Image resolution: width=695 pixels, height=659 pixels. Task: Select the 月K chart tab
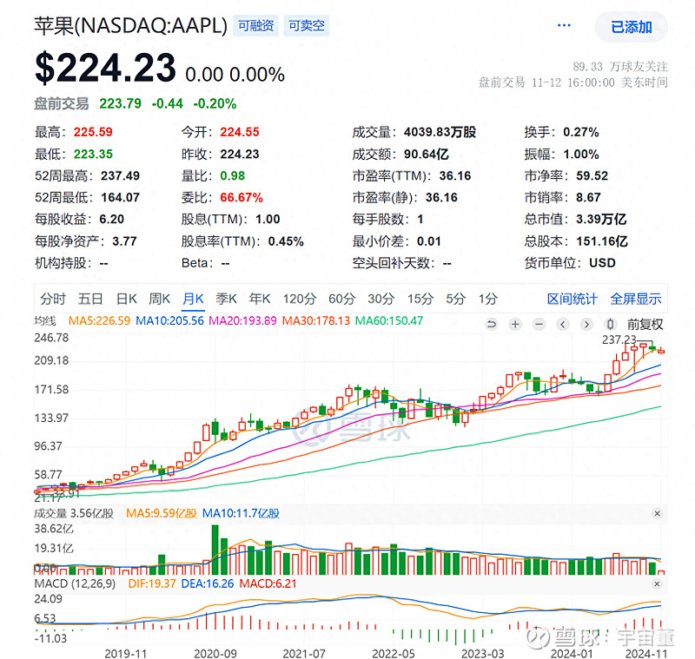pos(193,299)
